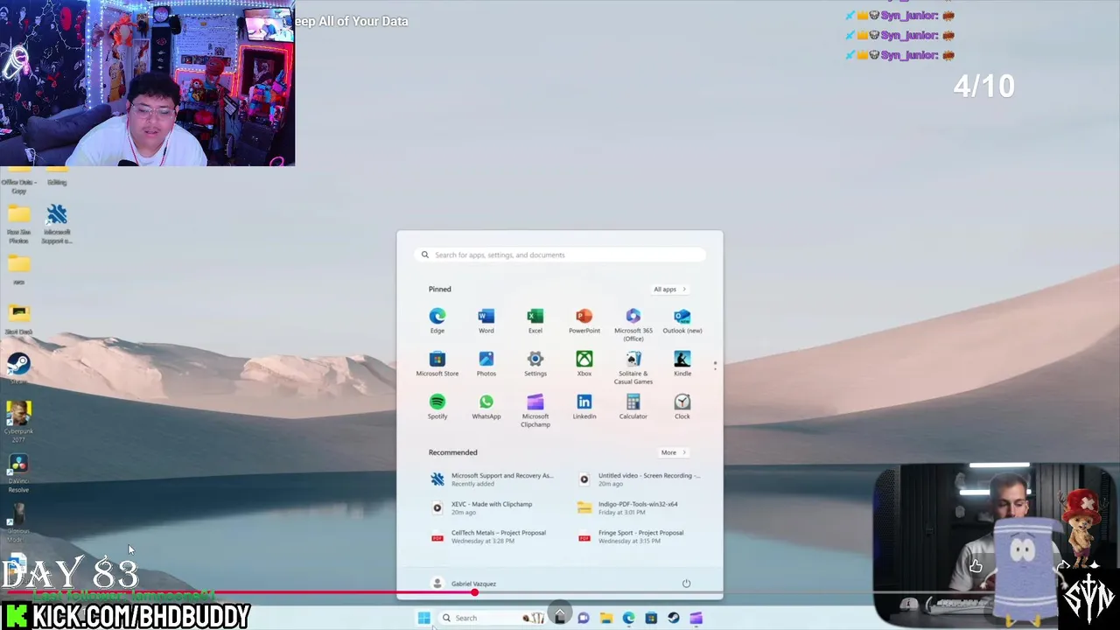This screenshot has width=1120, height=630.
Task: Open LinkedIn from pinned apps
Action: coord(584,406)
